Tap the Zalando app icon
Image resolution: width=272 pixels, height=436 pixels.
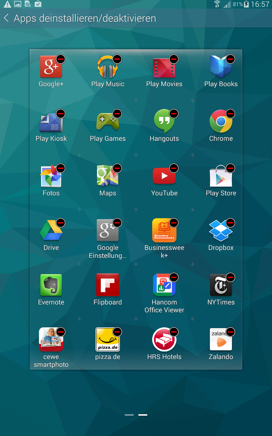coord(221,340)
